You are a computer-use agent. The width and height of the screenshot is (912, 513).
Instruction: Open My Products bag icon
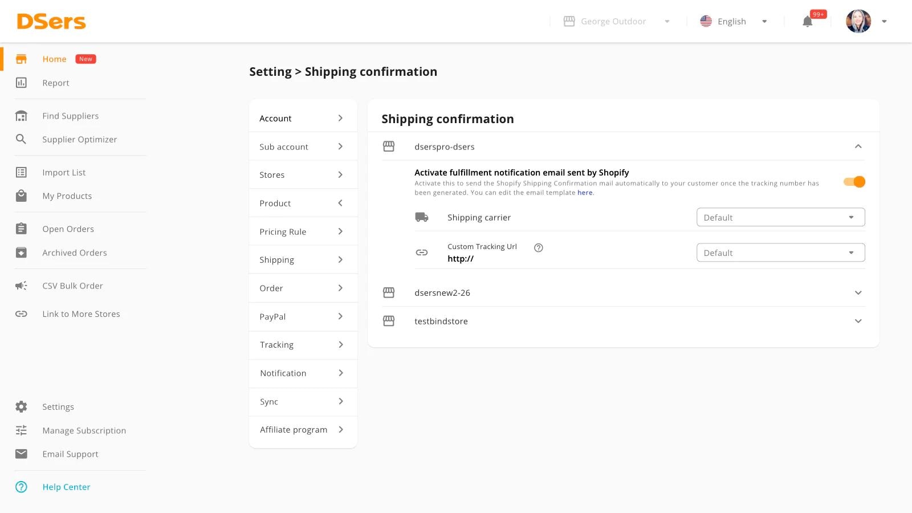21,196
